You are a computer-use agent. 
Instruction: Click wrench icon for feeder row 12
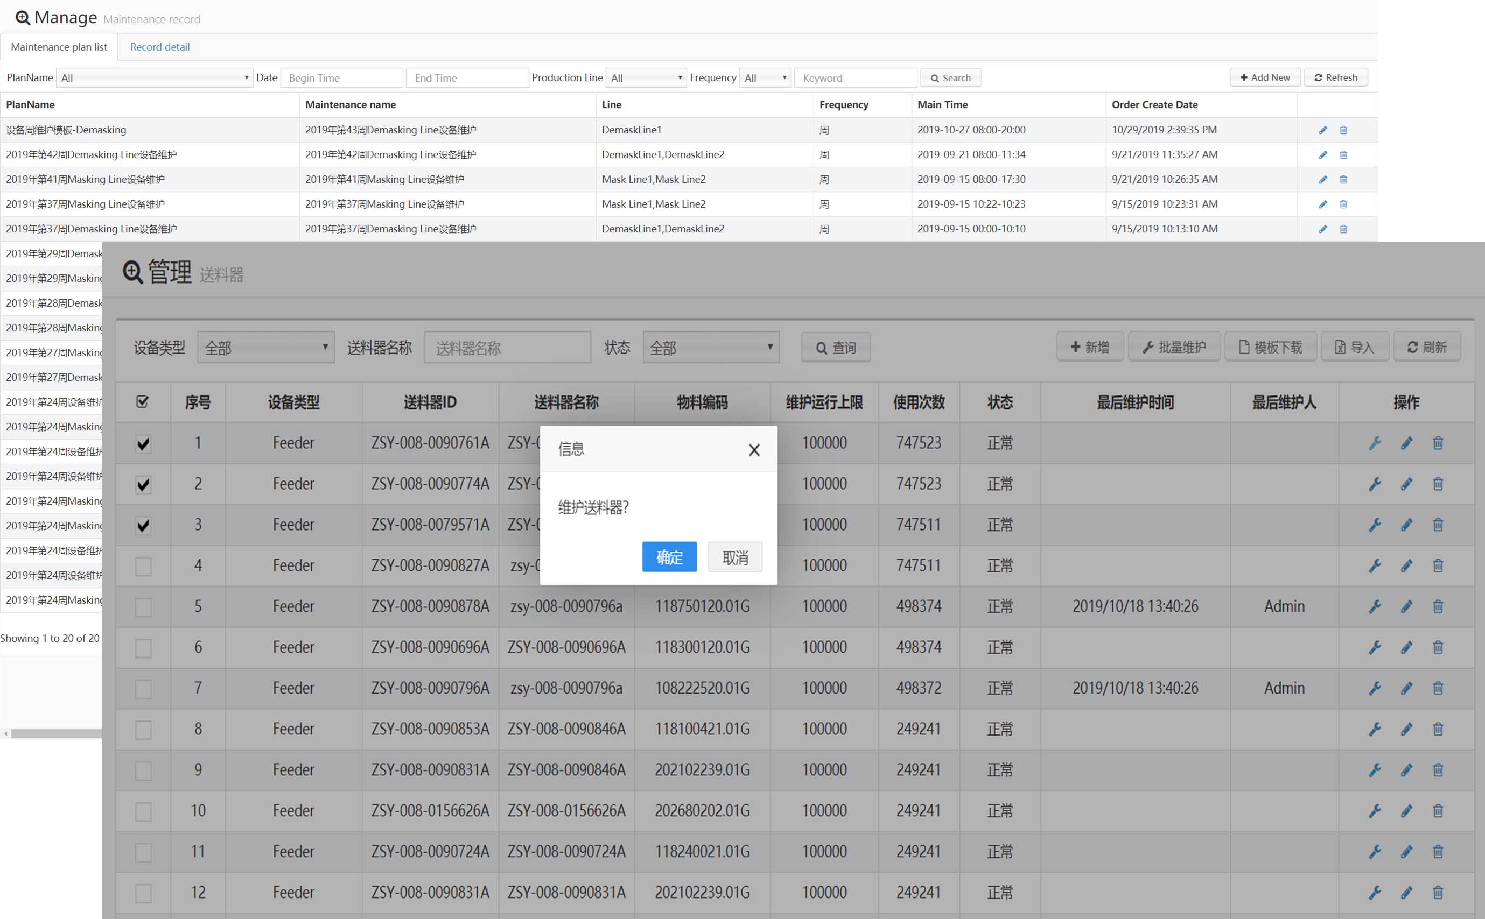point(1374,892)
